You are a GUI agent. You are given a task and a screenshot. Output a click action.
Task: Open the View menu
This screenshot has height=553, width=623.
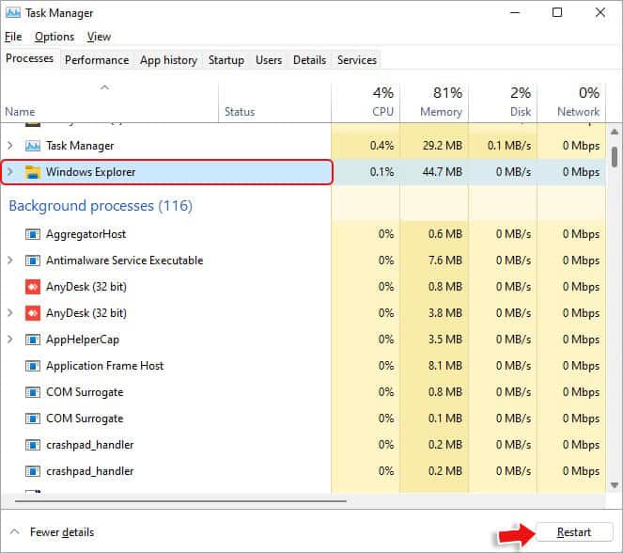[x=99, y=37]
